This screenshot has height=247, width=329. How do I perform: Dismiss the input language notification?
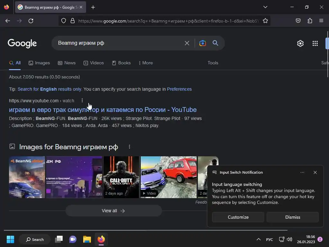click(292, 217)
